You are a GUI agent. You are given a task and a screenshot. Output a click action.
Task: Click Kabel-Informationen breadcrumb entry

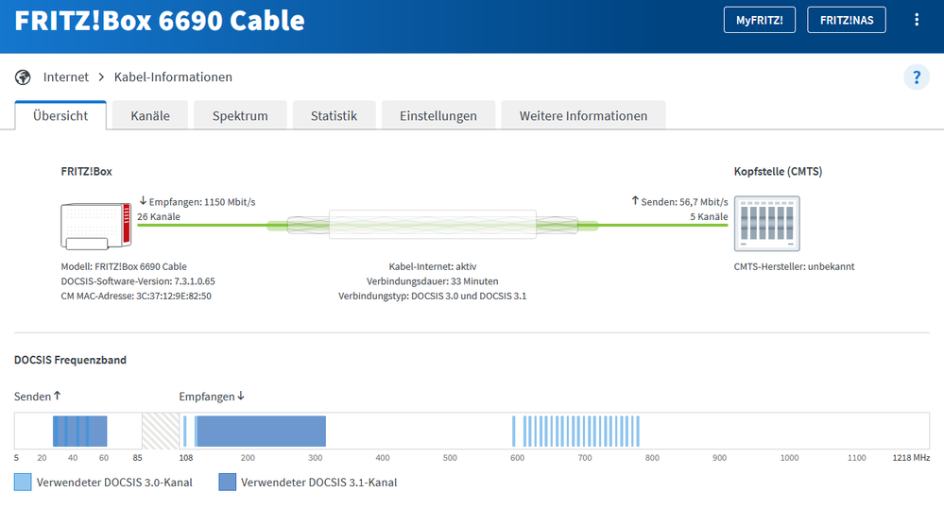[173, 77]
